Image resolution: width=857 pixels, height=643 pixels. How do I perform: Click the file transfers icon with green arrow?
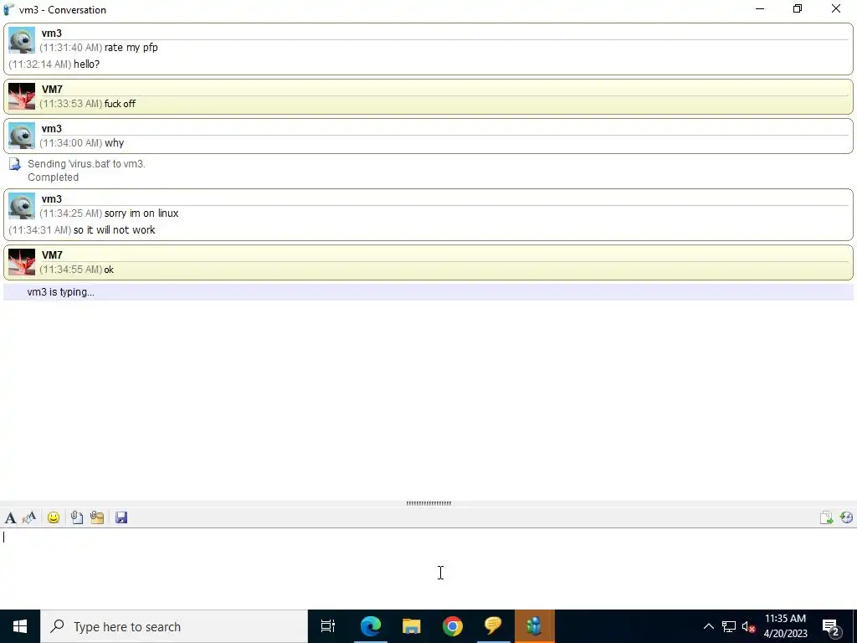click(x=826, y=517)
